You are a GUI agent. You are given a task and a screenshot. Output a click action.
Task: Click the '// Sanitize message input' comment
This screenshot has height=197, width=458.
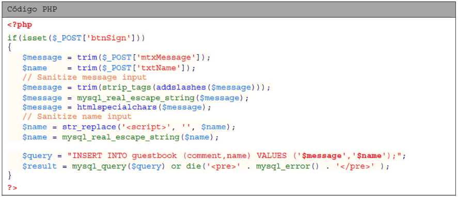point(84,77)
